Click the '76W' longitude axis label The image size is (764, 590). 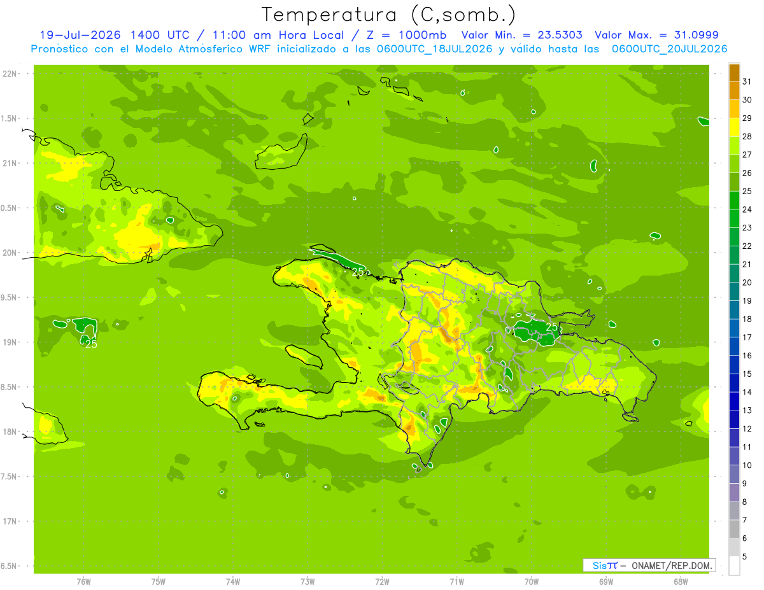[83, 582]
